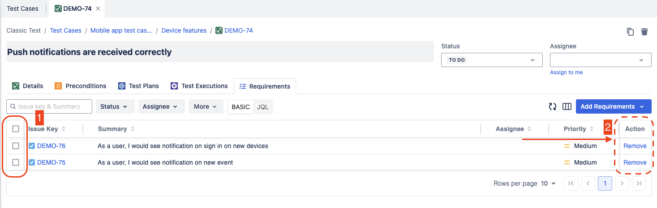Sort by Issue Key column arrows
The height and width of the screenshot is (208, 657).
pyautogui.click(x=64, y=129)
